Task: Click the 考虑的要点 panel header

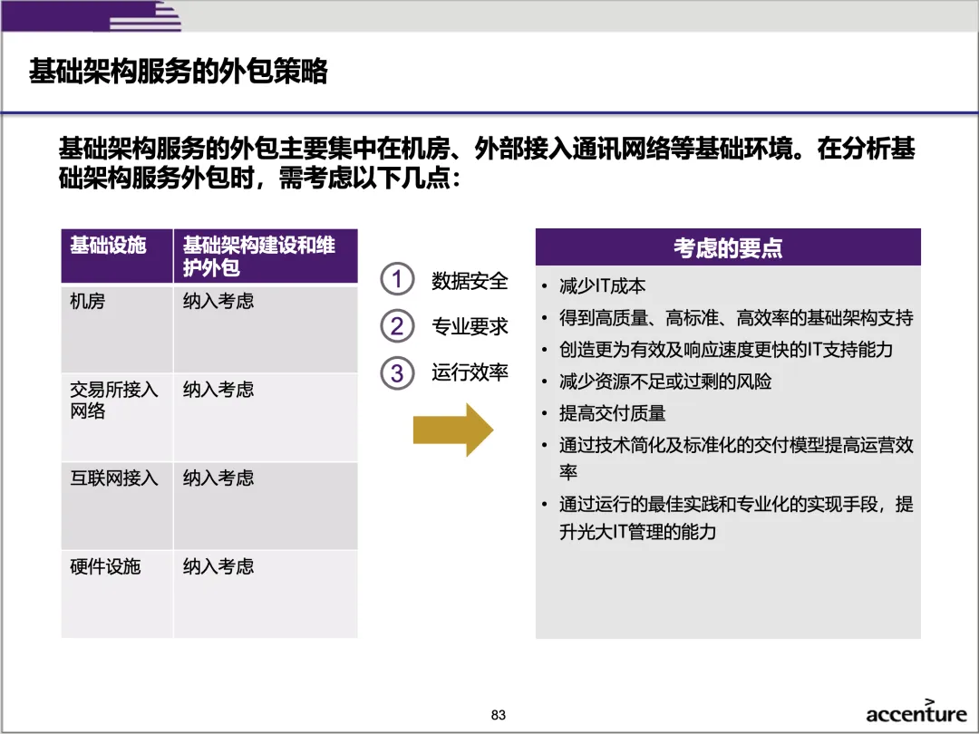Action: (728, 247)
